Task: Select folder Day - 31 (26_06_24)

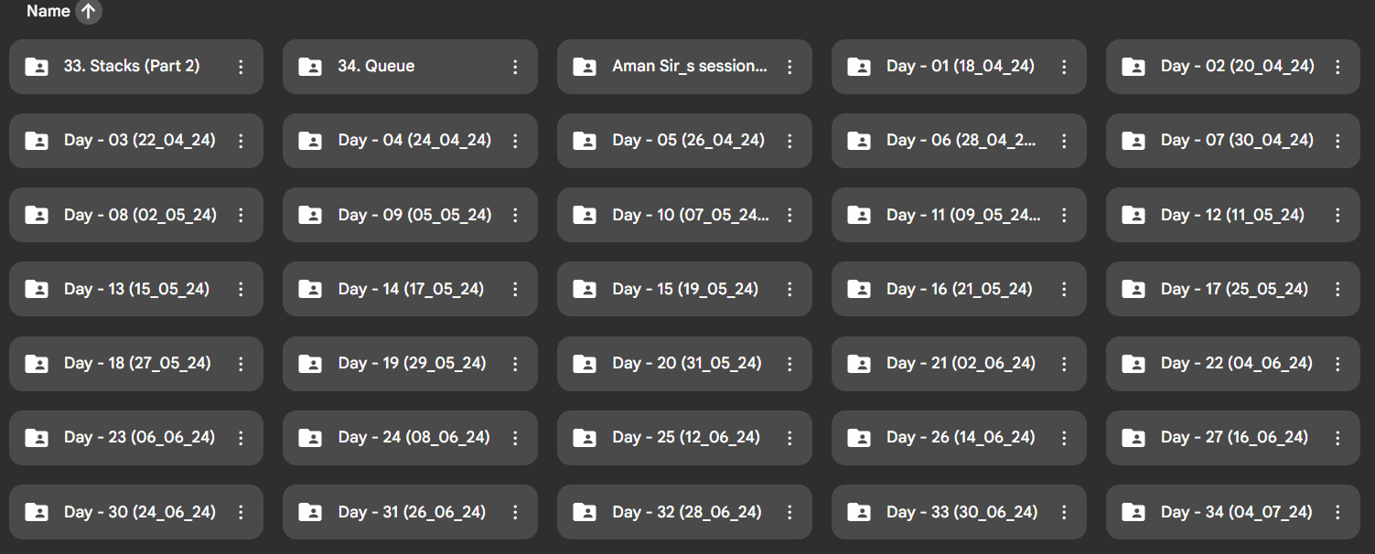Action: click(412, 512)
